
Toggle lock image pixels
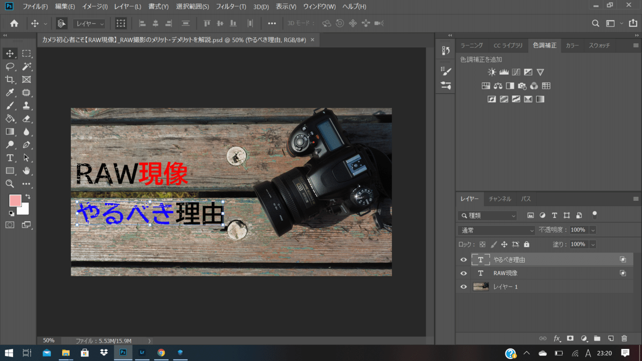click(494, 244)
